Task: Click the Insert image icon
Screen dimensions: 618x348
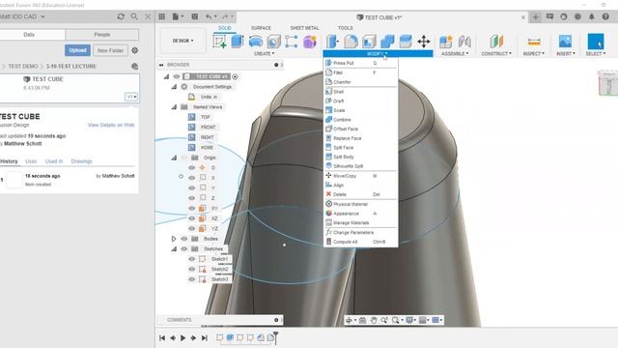Action: point(565,42)
